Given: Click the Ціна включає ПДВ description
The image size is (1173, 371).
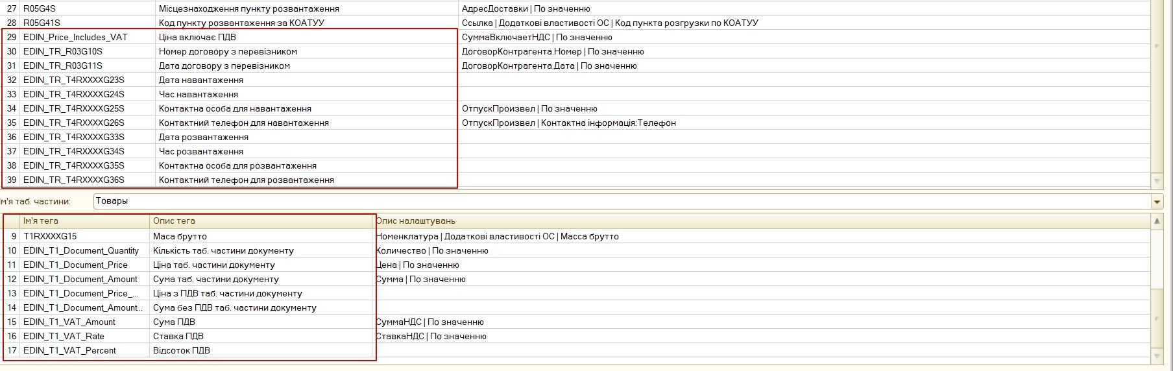Looking at the screenshot, I should coord(307,37).
